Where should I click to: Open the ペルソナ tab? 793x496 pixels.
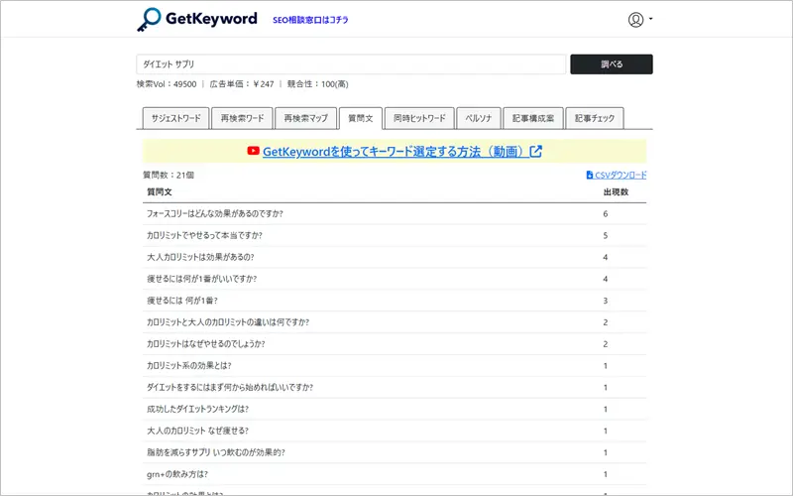coord(479,118)
